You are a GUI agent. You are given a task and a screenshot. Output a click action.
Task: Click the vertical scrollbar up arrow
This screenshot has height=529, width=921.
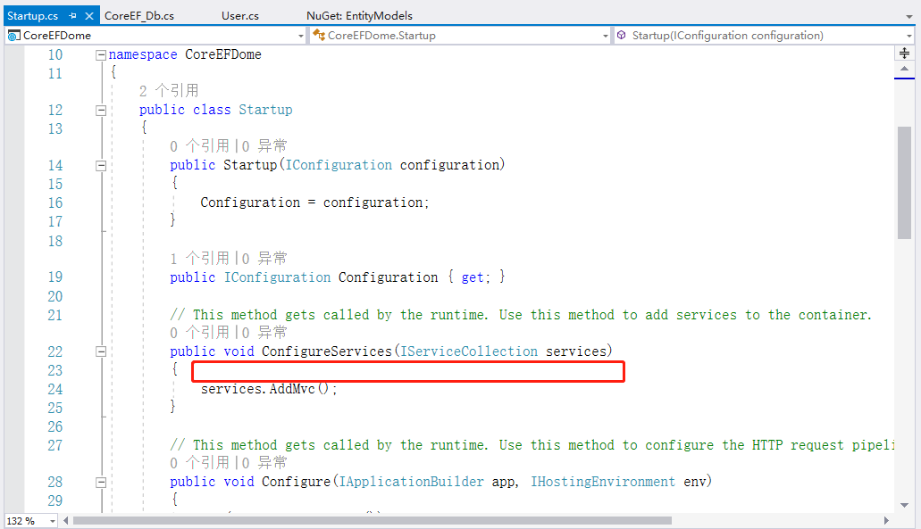(x=905, y=70)
